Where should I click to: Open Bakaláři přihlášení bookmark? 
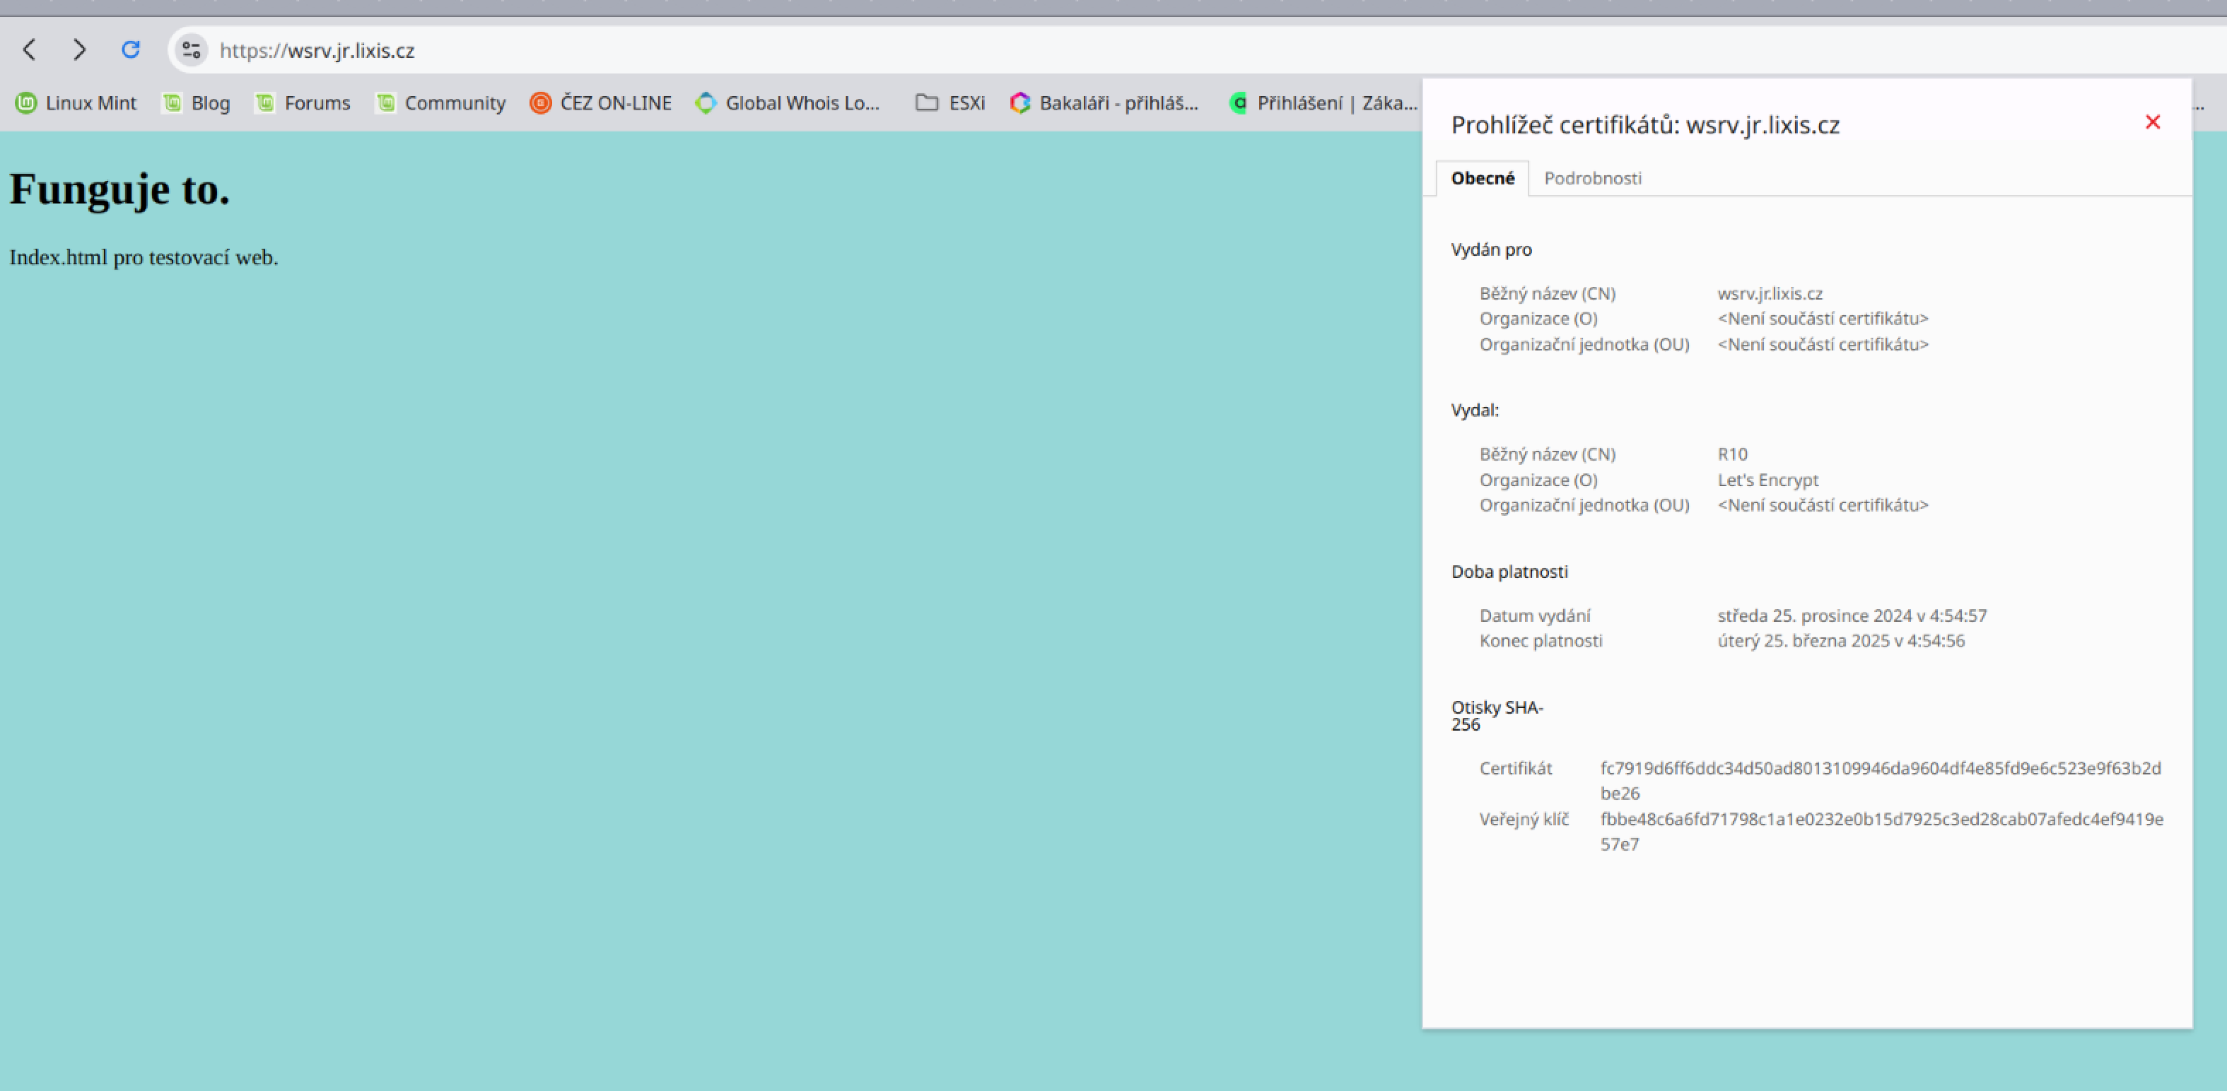(x=1104, y=102)
